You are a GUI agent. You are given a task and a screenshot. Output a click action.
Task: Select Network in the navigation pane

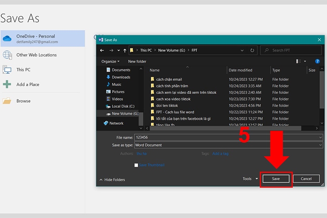(x=116, y=123)
